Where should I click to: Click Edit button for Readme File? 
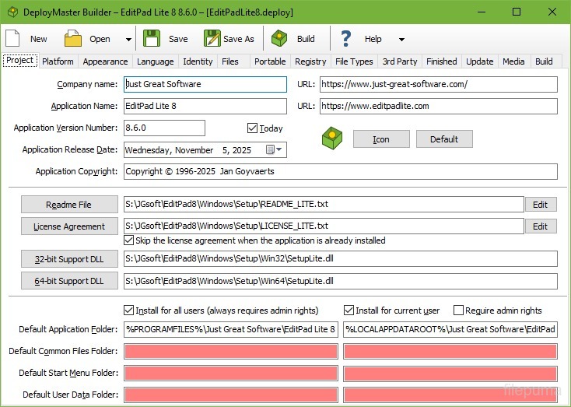coord(540,205)
